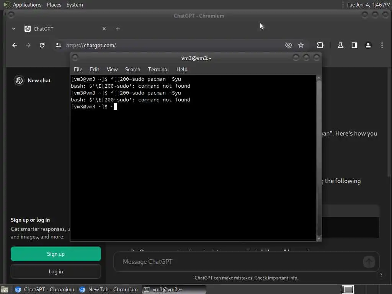
Task: Click the green Sign up button
Action: click(x=56, y=254)
